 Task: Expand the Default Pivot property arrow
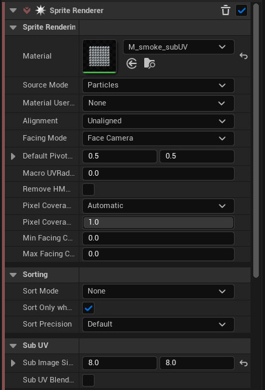point(13,156)
